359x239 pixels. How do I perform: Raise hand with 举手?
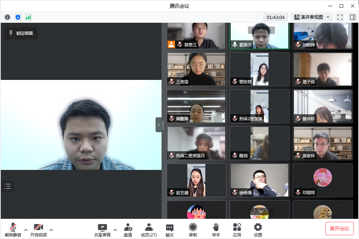tap(216, 230)
